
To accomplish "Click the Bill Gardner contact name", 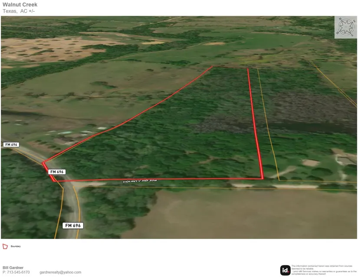I will tap(13, 267).
